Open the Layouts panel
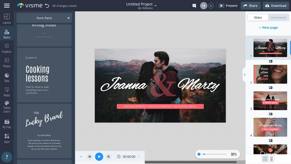Image resolution: width=291 pixels, height=164 pixels. click(x=7, y=18)
